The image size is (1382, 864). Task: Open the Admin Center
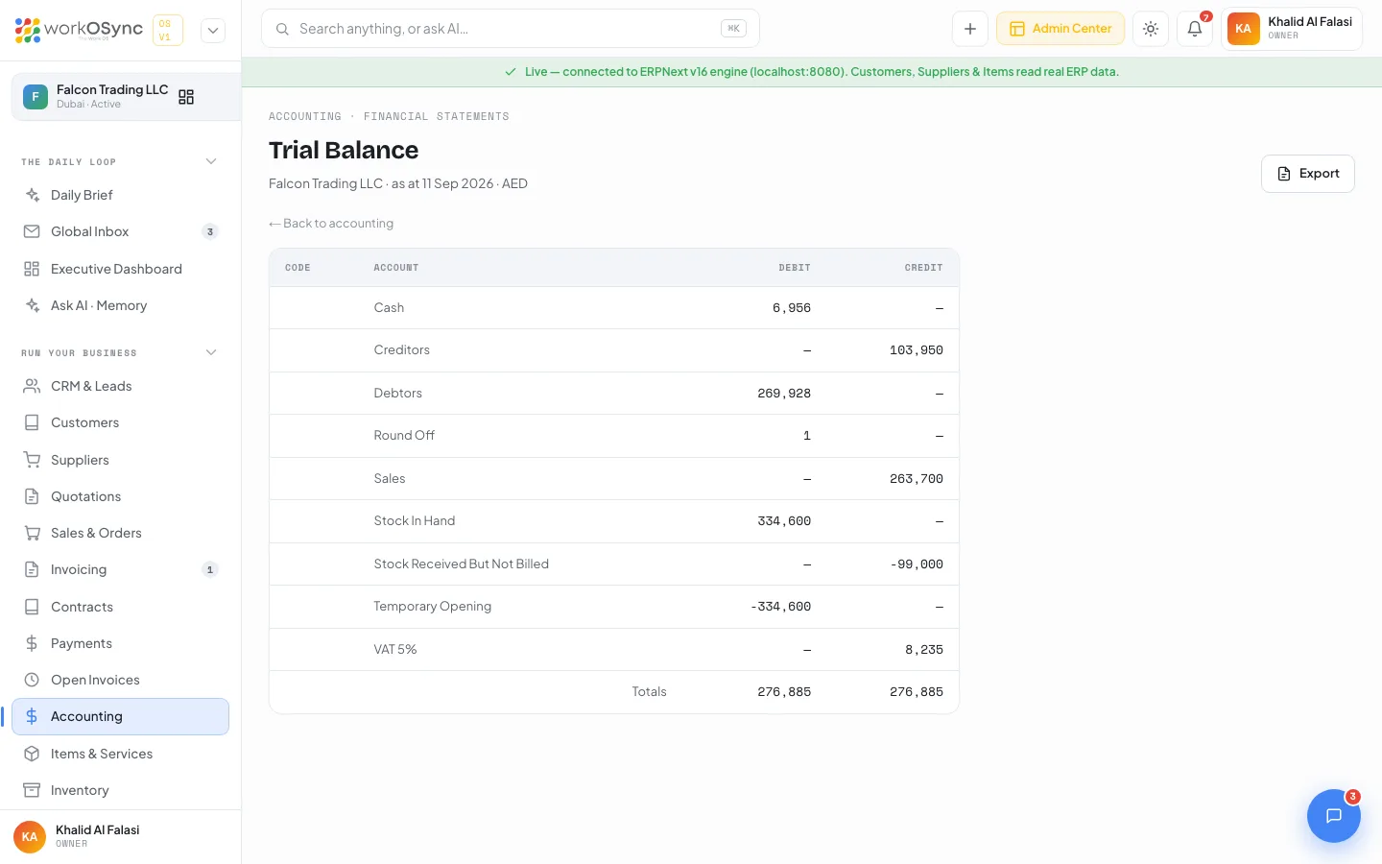1060,29
